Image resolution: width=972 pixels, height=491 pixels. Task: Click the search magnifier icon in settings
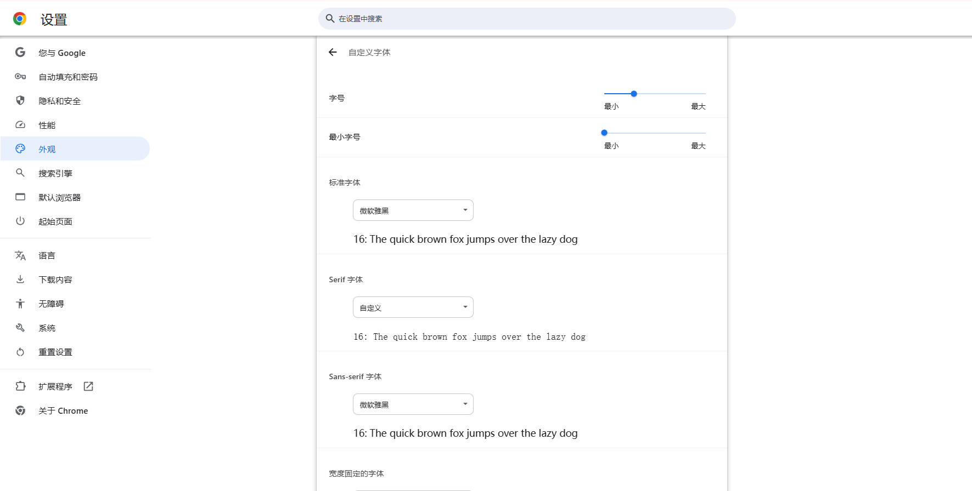[x=330, y=19]
